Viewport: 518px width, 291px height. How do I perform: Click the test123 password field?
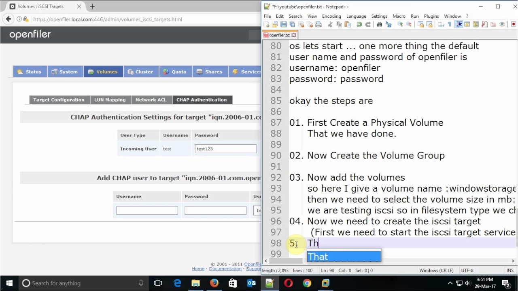point(225,149)
